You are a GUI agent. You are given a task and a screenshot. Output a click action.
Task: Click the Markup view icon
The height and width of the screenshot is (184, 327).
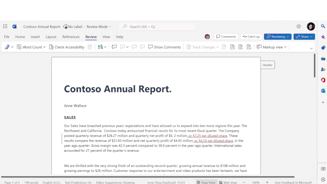(x=259, y=47)
